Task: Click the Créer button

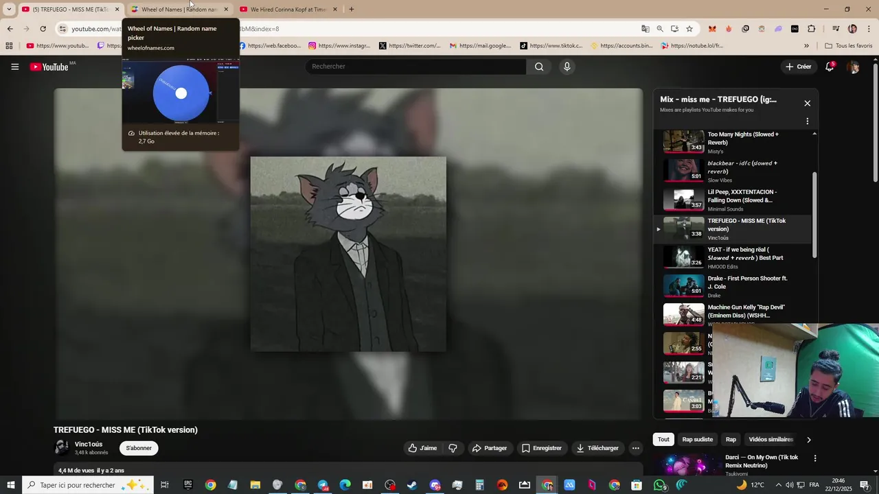Action: click(x=799, y=67)
